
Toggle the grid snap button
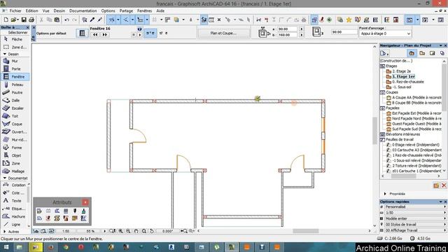154,20
